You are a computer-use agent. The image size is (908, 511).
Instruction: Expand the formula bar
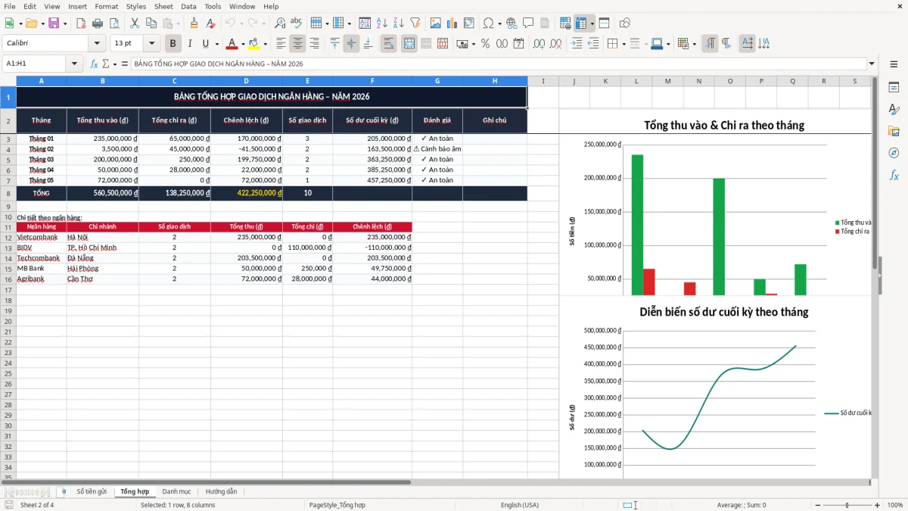tap(872, 64)
